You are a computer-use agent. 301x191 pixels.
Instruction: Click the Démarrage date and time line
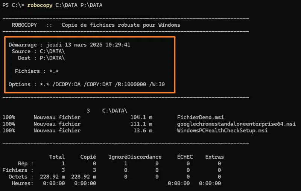coord(69,44)
